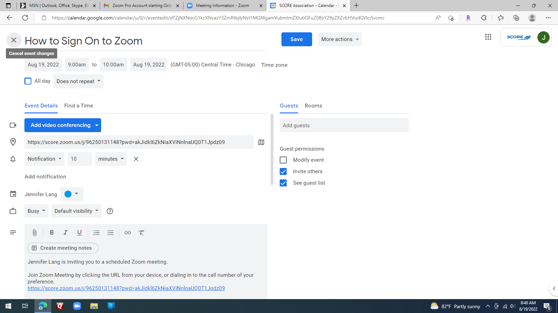Image resolution: width=558 pixels, height=313 pixels.
Task: Toggle bold formatting in description
Action: point(52,233)
